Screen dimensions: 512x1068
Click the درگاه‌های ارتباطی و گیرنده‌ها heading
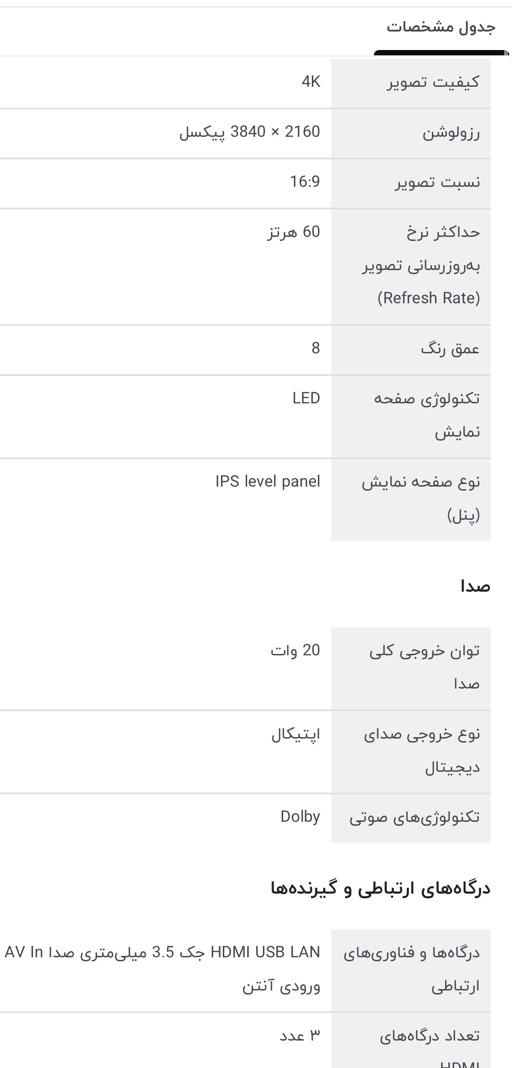380,889
